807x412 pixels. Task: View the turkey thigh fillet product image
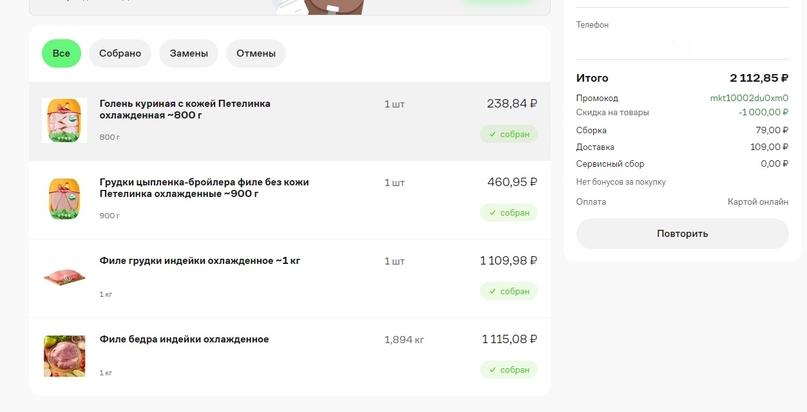pos(64,356)
